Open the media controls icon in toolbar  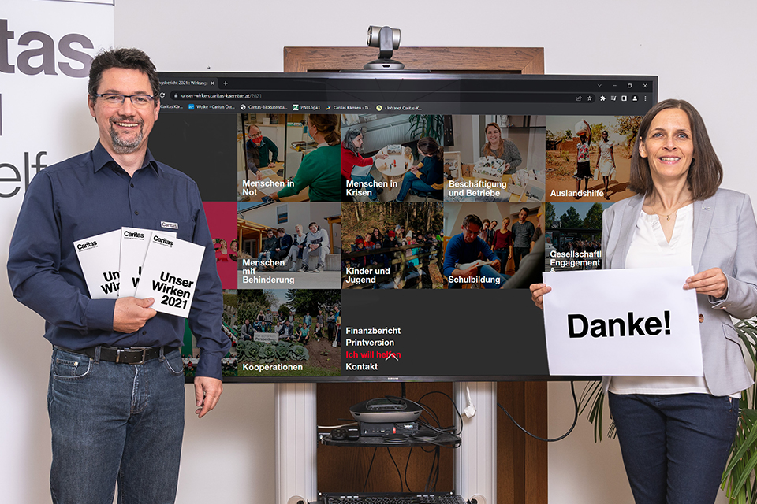pos(613,98)
